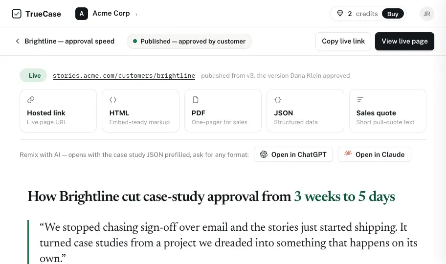The height and width of the screenshot is (264, 446).
Task: Click the 'published from v3' note text
Action: 275,76
